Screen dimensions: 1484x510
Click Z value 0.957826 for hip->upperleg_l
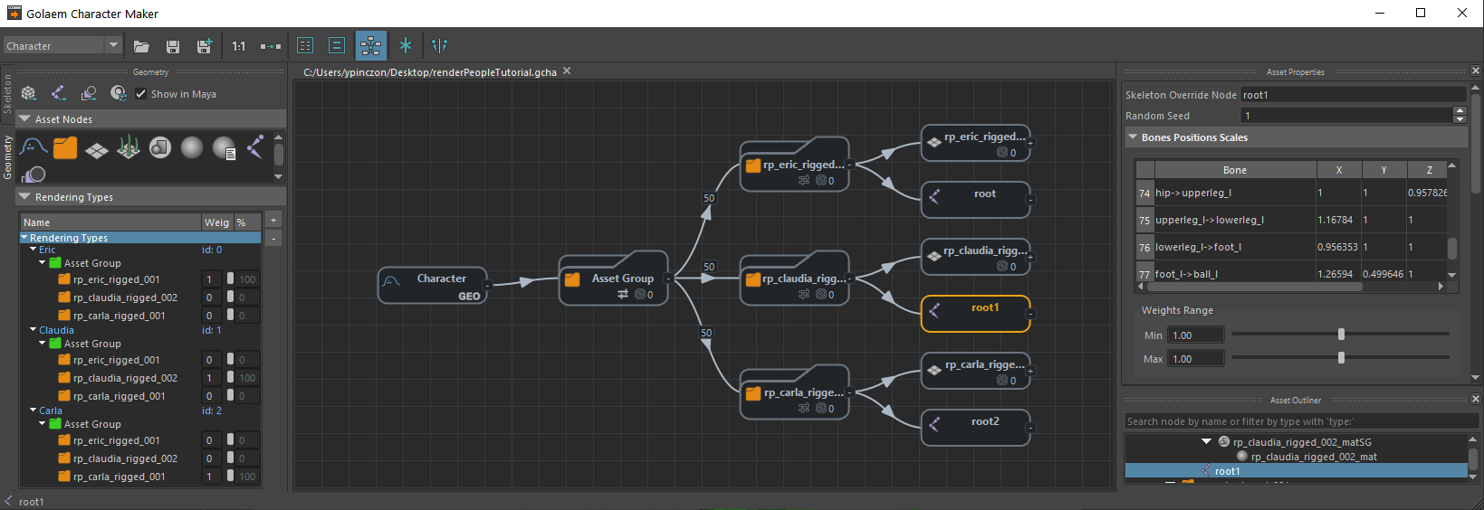point(1427,193)
